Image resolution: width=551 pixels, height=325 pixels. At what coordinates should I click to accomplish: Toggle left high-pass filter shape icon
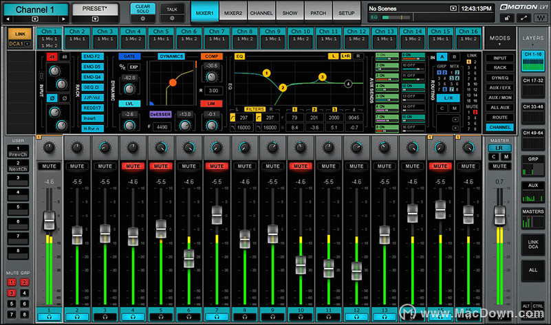(x=233, y=117)
